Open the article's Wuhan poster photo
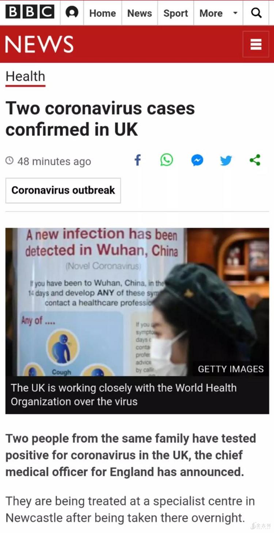The image size is (274, 533). click(137, 302)
